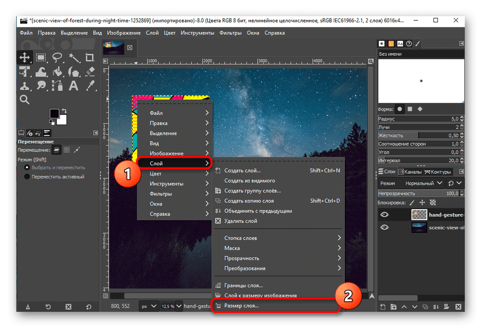The height and width of the screenshot is (328, 481).
Task: Open layers panel configuration menu arrow
Action: (x=461, y=172)
